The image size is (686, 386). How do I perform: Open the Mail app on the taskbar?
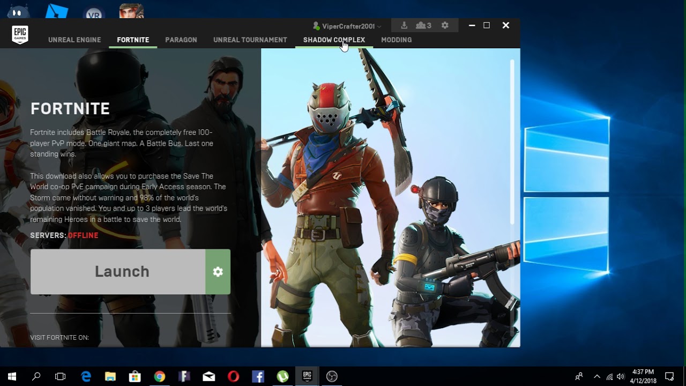click(x=209, y=376)
